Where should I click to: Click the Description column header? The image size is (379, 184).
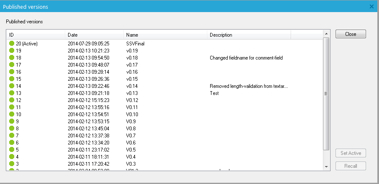(249, 35)
